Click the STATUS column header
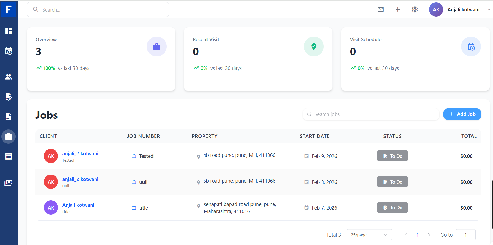Image resolution: width=493 pixels, height=245 pixels. click(392, 136)
